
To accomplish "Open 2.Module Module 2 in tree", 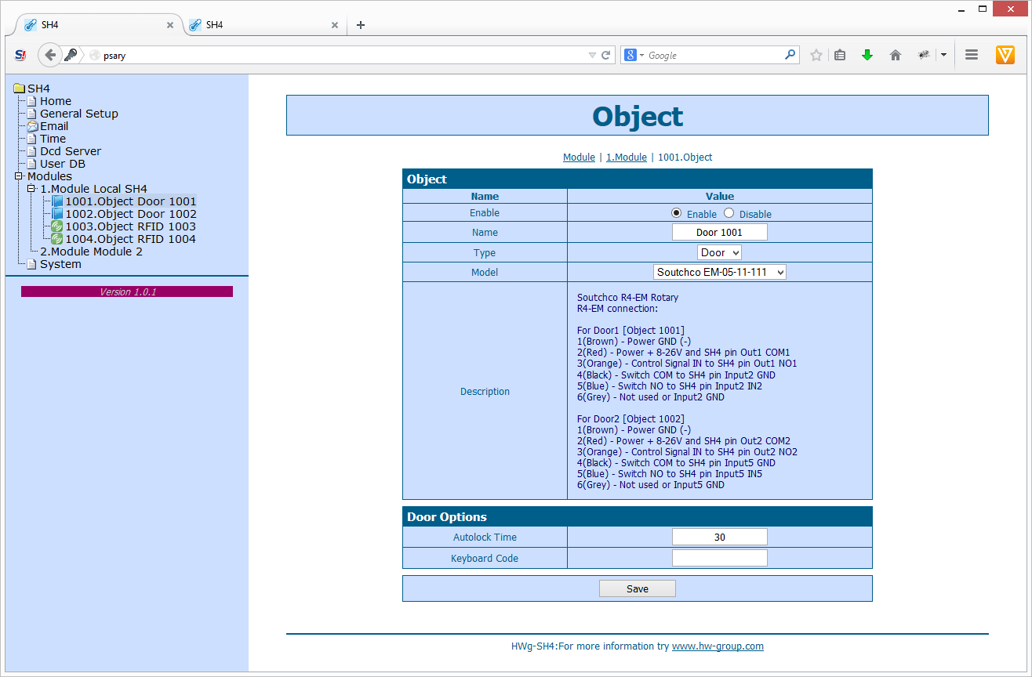I will [x=91, y=252].
